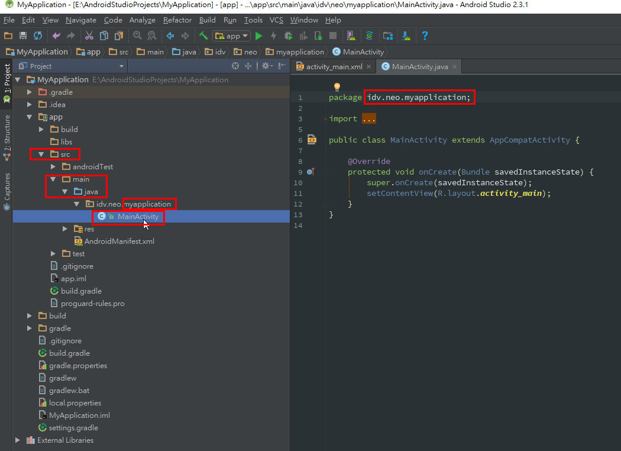Click the myapplication breadcrumb

tap(295, 52)
